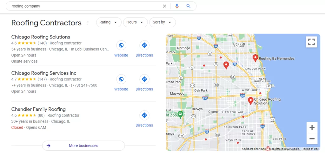Click the blue magnifier search icon
The image size is (325, 155).
[189, 6]
